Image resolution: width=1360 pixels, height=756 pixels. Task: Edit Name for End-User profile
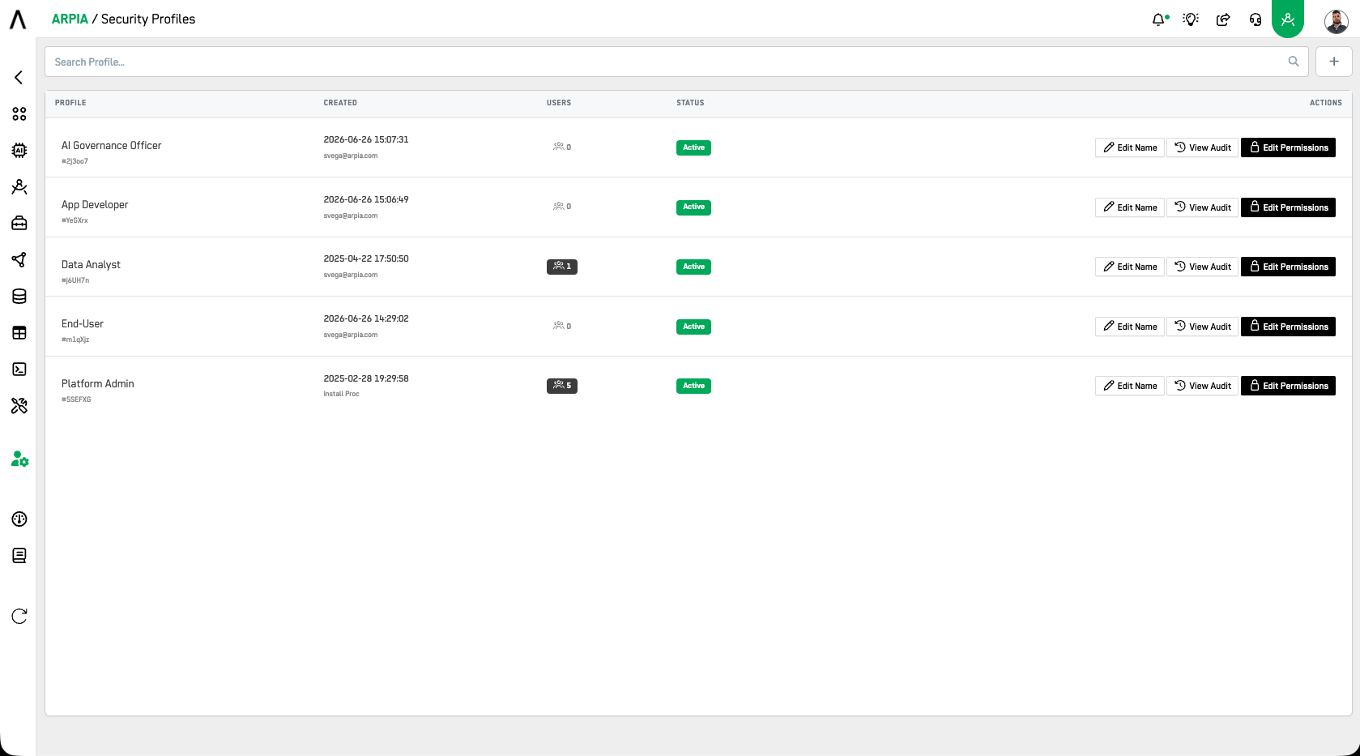point(1130,327)
